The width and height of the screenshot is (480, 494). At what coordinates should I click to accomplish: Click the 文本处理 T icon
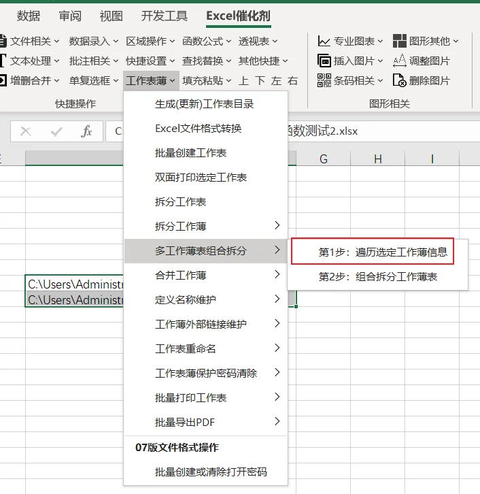point(3,61)
